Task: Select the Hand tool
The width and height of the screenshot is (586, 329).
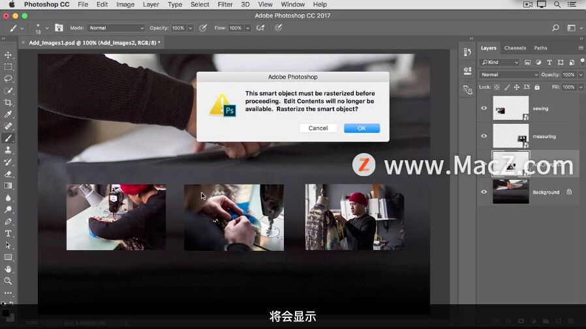Action: coord(8,269)
